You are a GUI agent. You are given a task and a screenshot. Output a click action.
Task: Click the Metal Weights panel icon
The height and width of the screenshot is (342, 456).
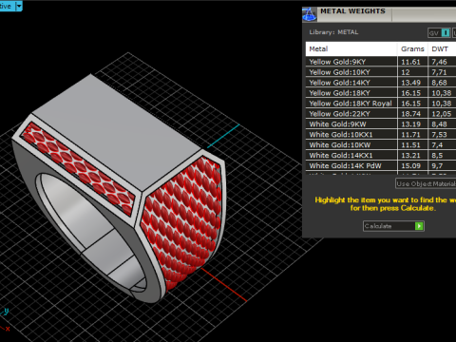point(309,14)
